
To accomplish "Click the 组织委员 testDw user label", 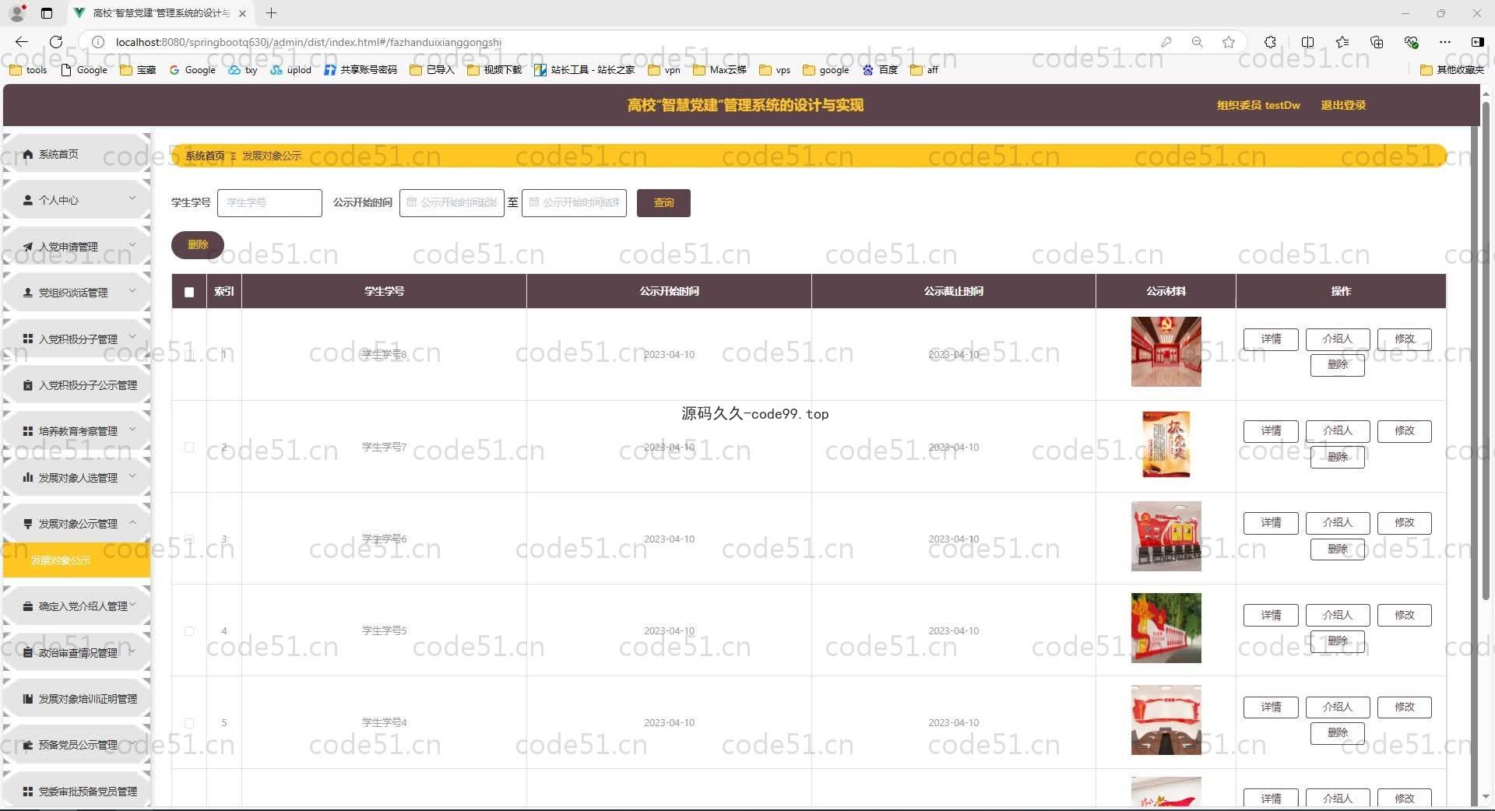I will tap(1258, 105).
